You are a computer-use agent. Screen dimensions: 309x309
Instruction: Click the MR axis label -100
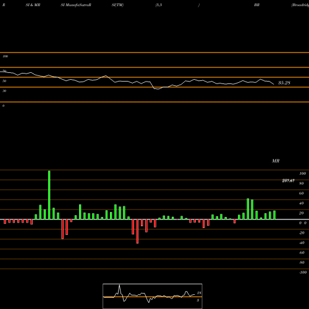coord(303,273)
